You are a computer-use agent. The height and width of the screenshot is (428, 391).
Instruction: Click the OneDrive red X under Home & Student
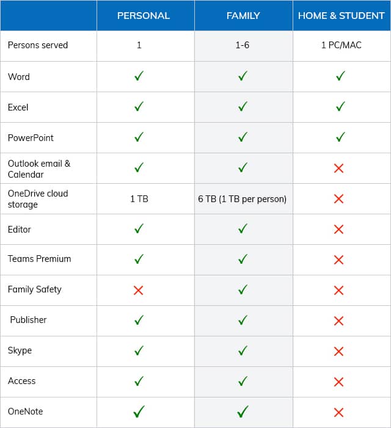click(x=338, y=199)
